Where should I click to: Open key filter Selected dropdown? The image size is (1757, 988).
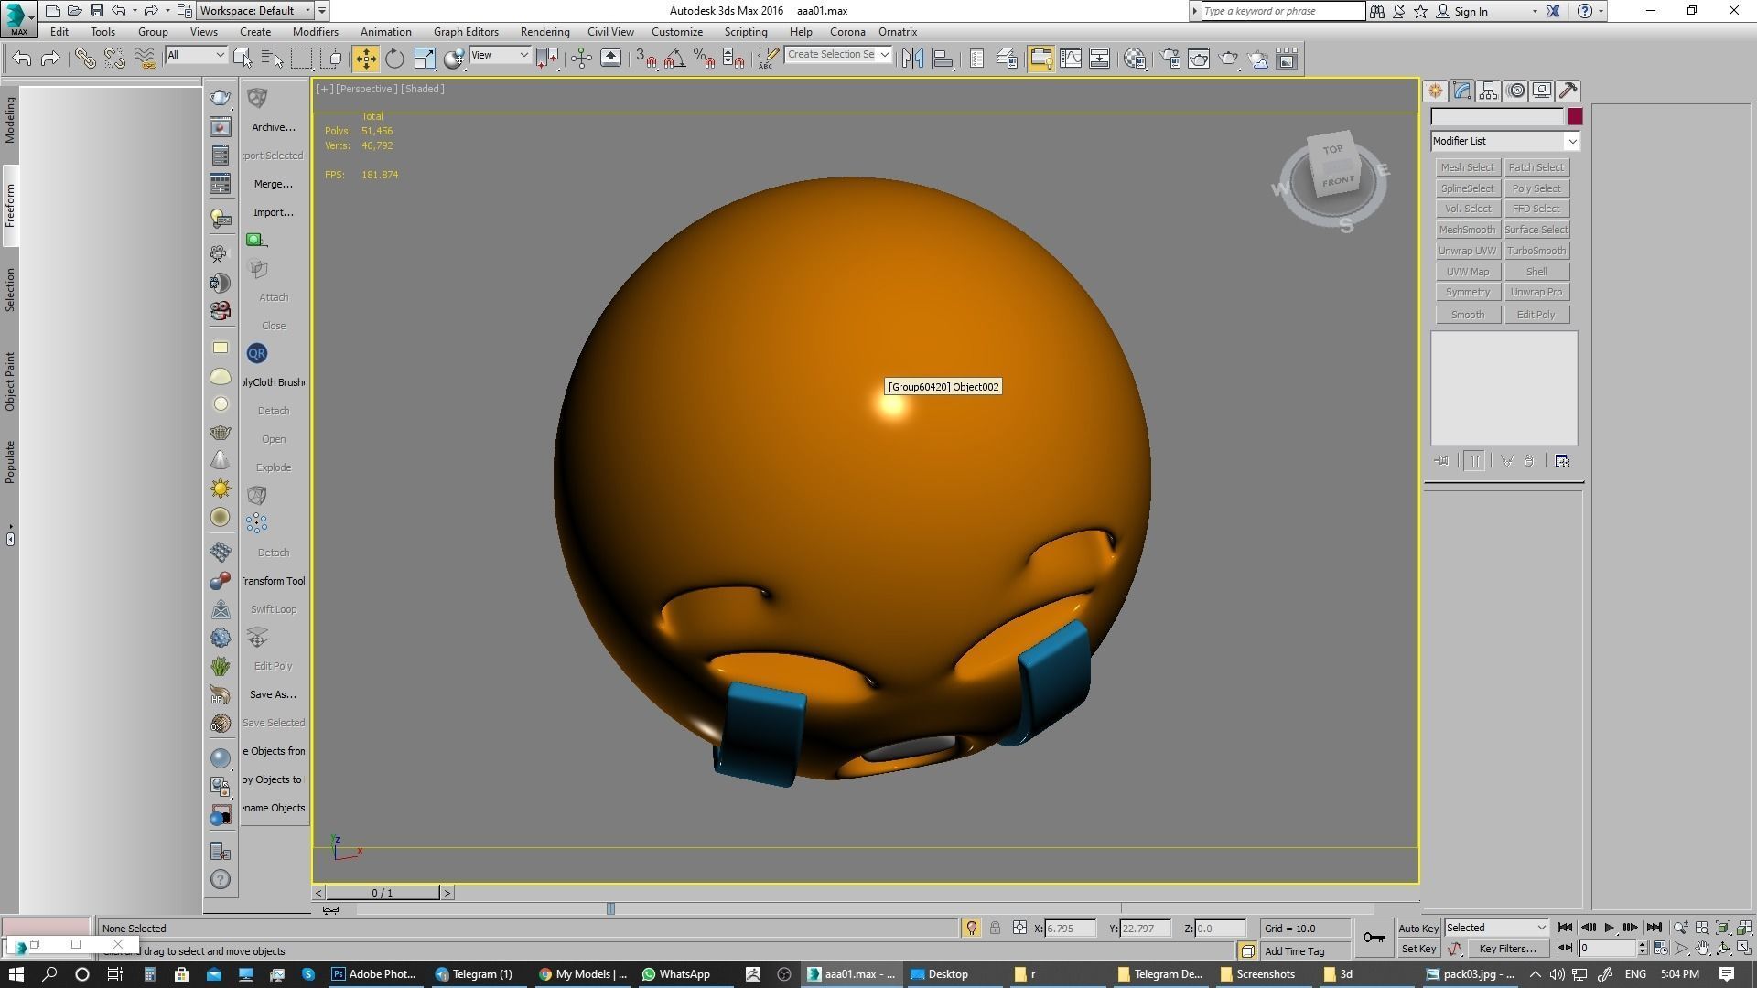pos(1496,928)
